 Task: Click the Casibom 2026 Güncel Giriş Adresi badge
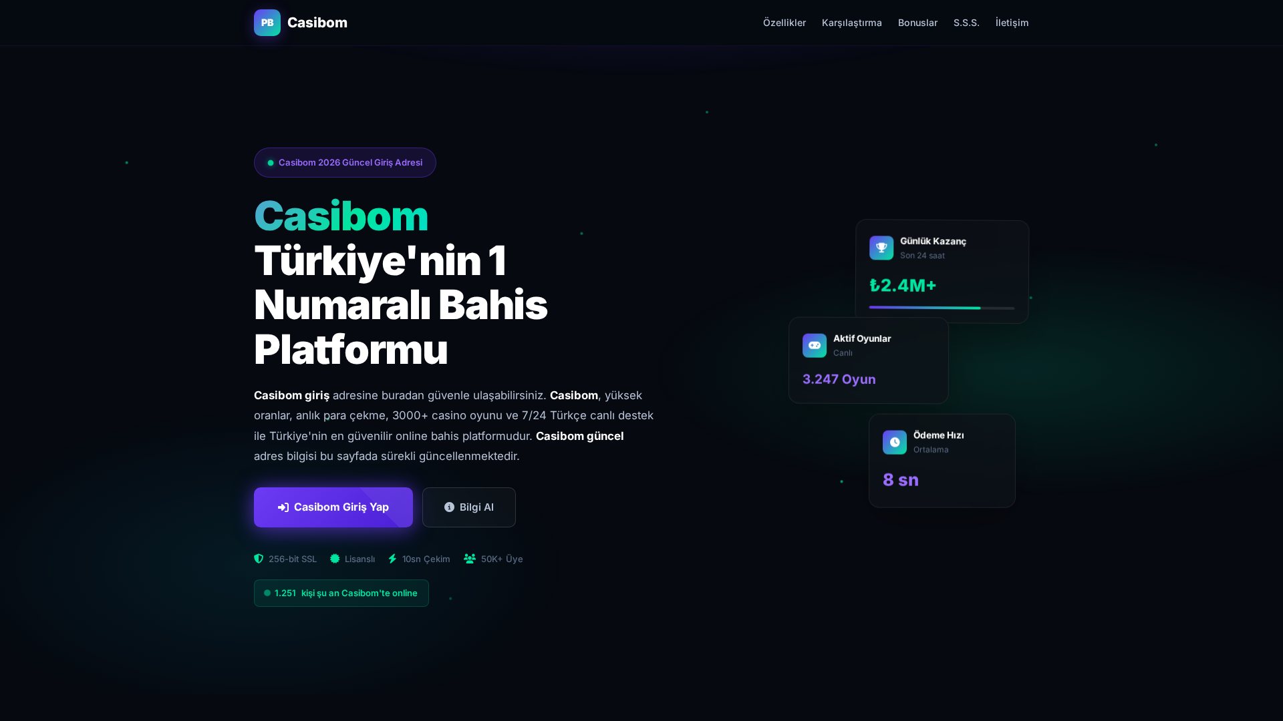click(x=345, y=162)
